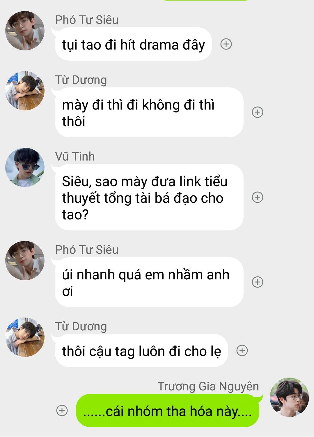The height and width of the screenshot is (437, 314).
Task: Open Từ Dương's avatar beside "mày đi thì đi"
Action: click(x=25, y=91)
